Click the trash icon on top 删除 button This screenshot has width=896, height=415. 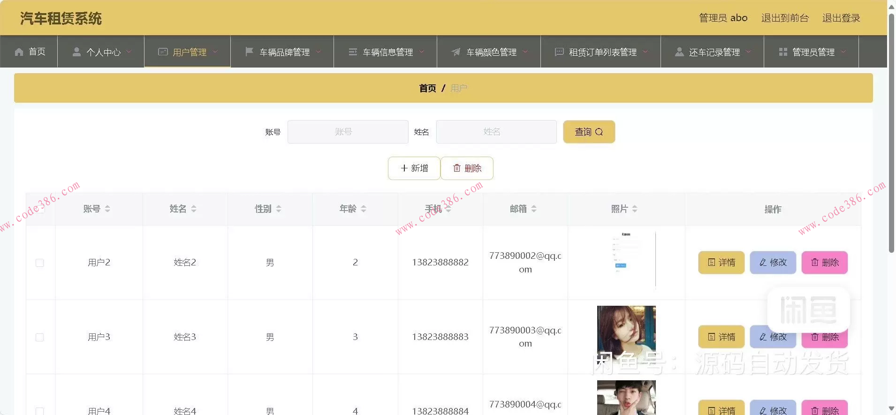[x=457, y=168]
